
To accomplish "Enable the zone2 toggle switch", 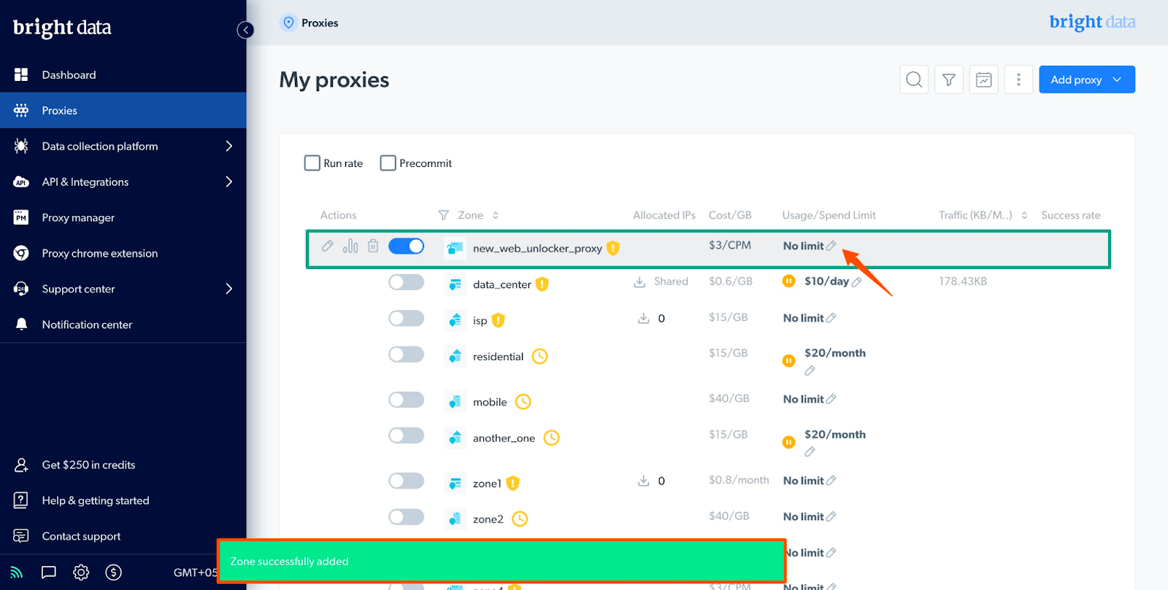I will [406, 517].
